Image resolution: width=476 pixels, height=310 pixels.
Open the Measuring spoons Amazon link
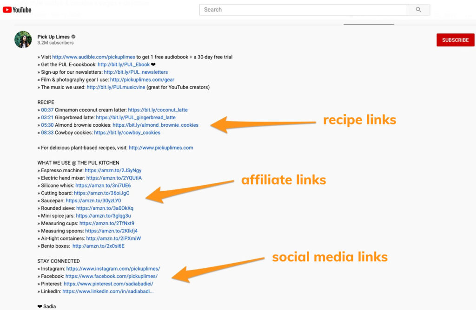(x=112, y=231)
